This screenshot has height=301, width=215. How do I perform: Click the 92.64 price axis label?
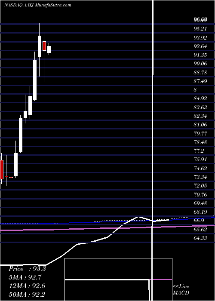click(x=200, y=46)
